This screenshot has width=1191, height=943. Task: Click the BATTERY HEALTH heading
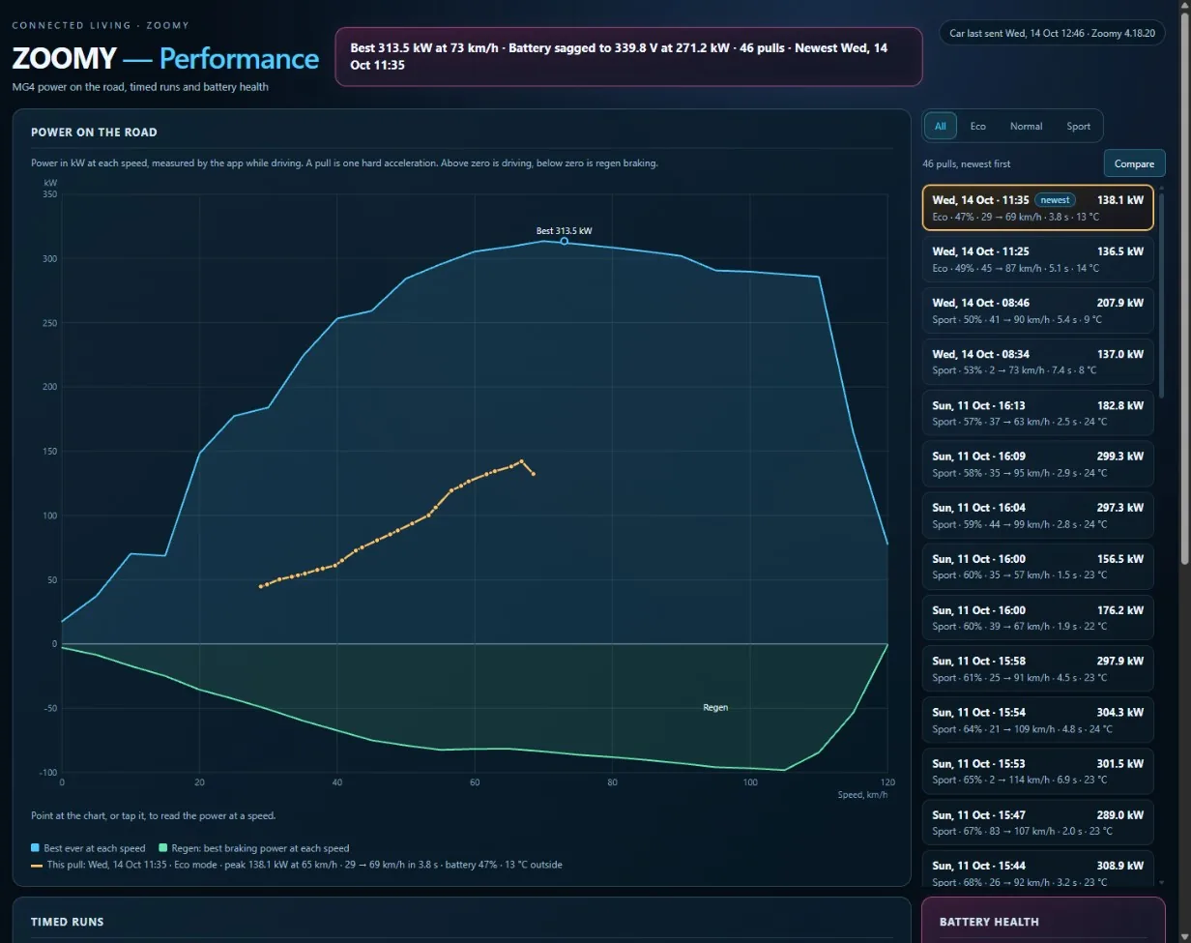989,922
